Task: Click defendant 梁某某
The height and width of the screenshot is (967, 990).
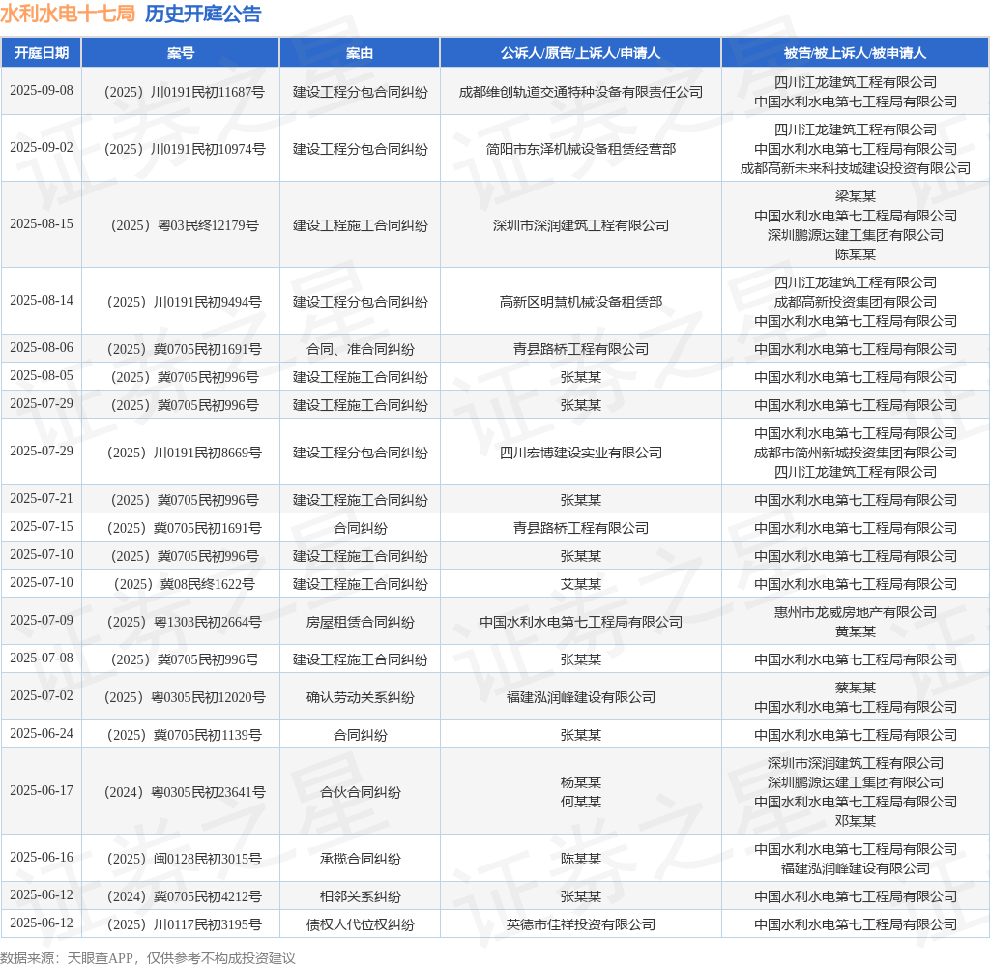Action: tap(855, 196)
